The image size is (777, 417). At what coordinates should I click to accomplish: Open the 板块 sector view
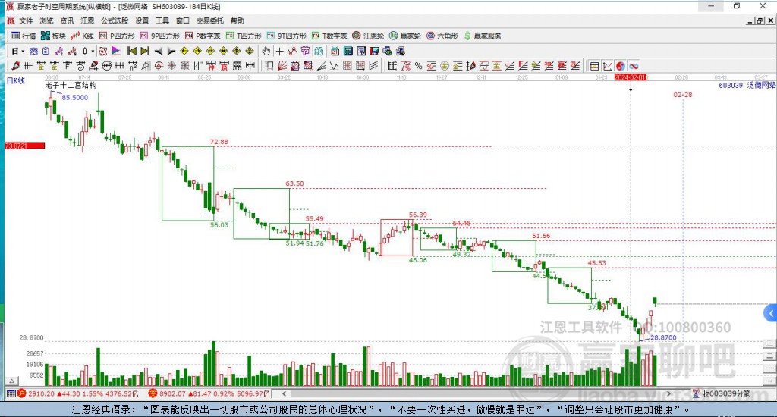click(x=54, y=36)
